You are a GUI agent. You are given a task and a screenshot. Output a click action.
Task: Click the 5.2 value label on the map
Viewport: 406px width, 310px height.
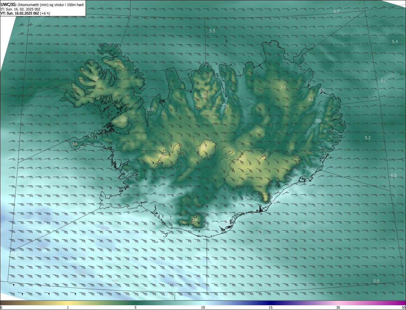click(x=368, y=138)
